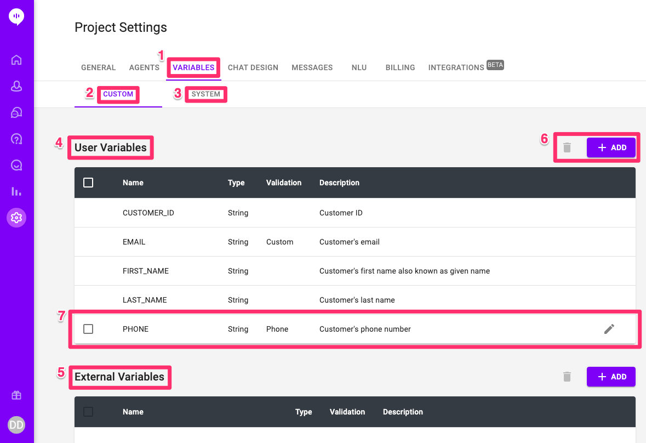Click the Validation header in User Variables
The image size is (646, 443).
pyautogui.click(x=284, y=183)
